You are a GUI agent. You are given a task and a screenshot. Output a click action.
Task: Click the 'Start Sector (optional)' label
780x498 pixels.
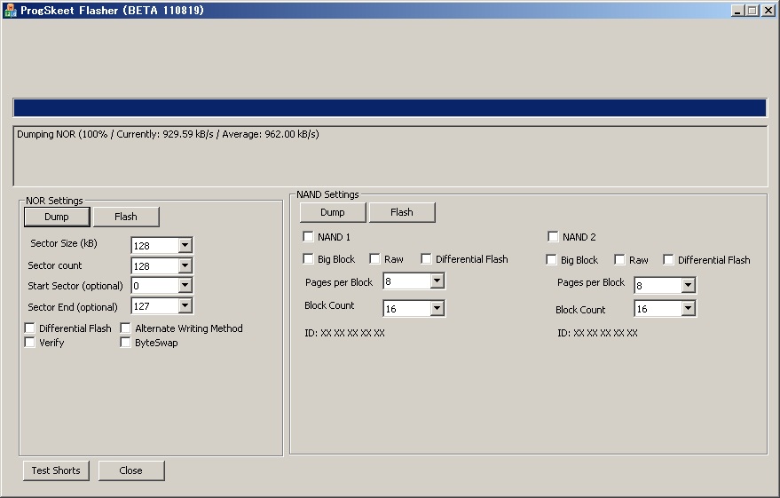click(75, 286)
